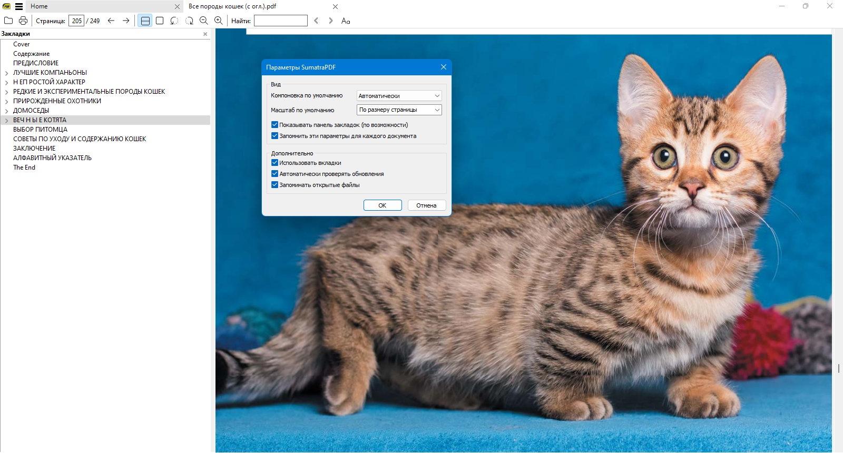This screenshot has height=453, width=843.
Task: Click the Print icon in toolbar
Action: click(x=23, y=21)
